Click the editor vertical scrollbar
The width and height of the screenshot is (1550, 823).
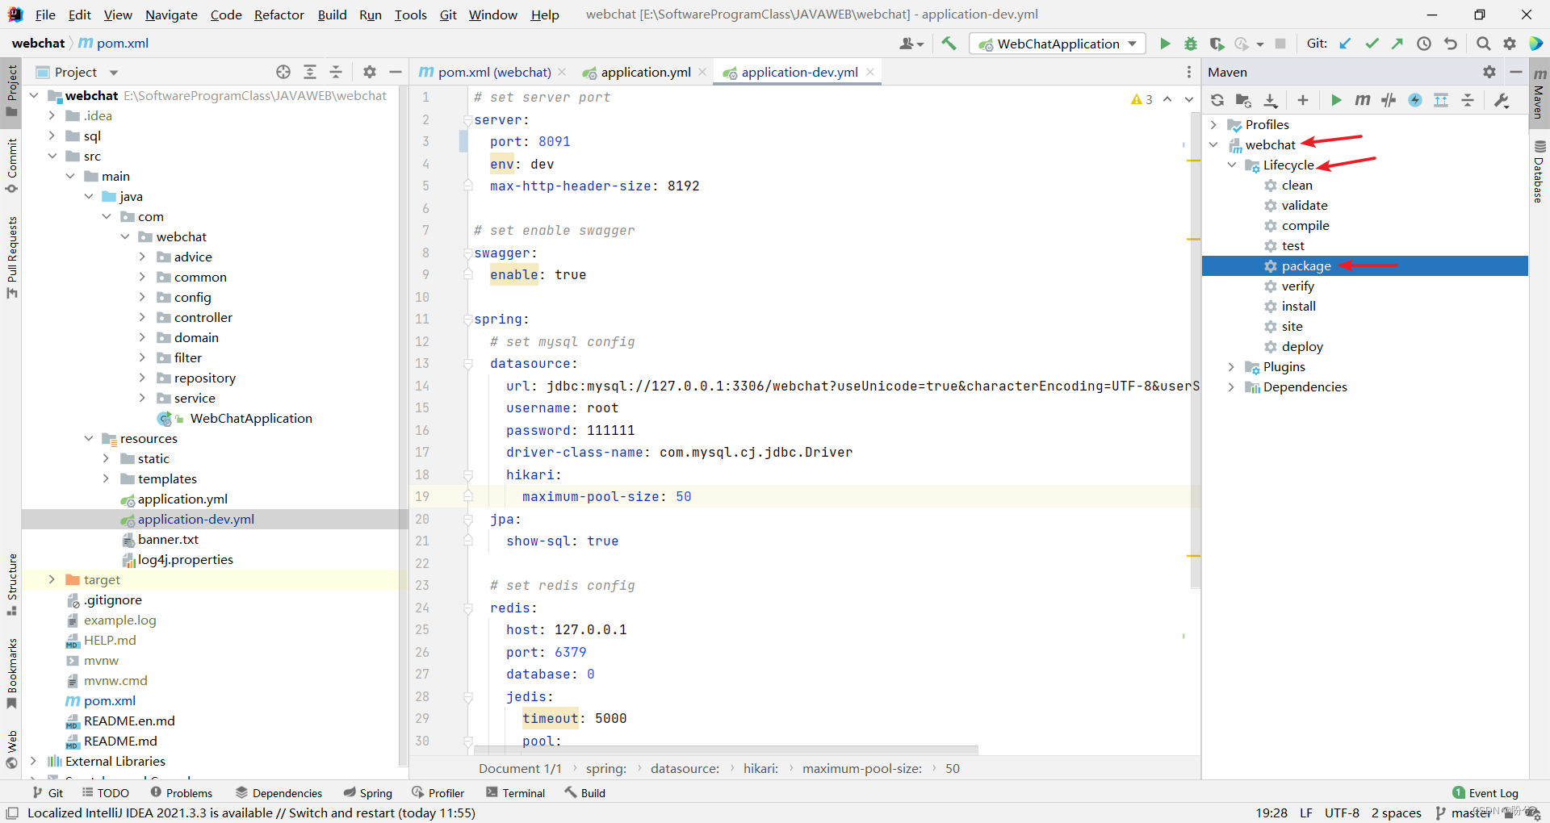tap(1195, 349)
